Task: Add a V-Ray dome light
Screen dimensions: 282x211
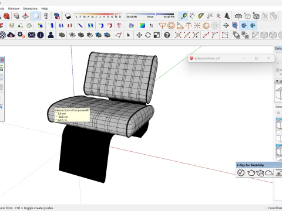Action: (206, 25)
